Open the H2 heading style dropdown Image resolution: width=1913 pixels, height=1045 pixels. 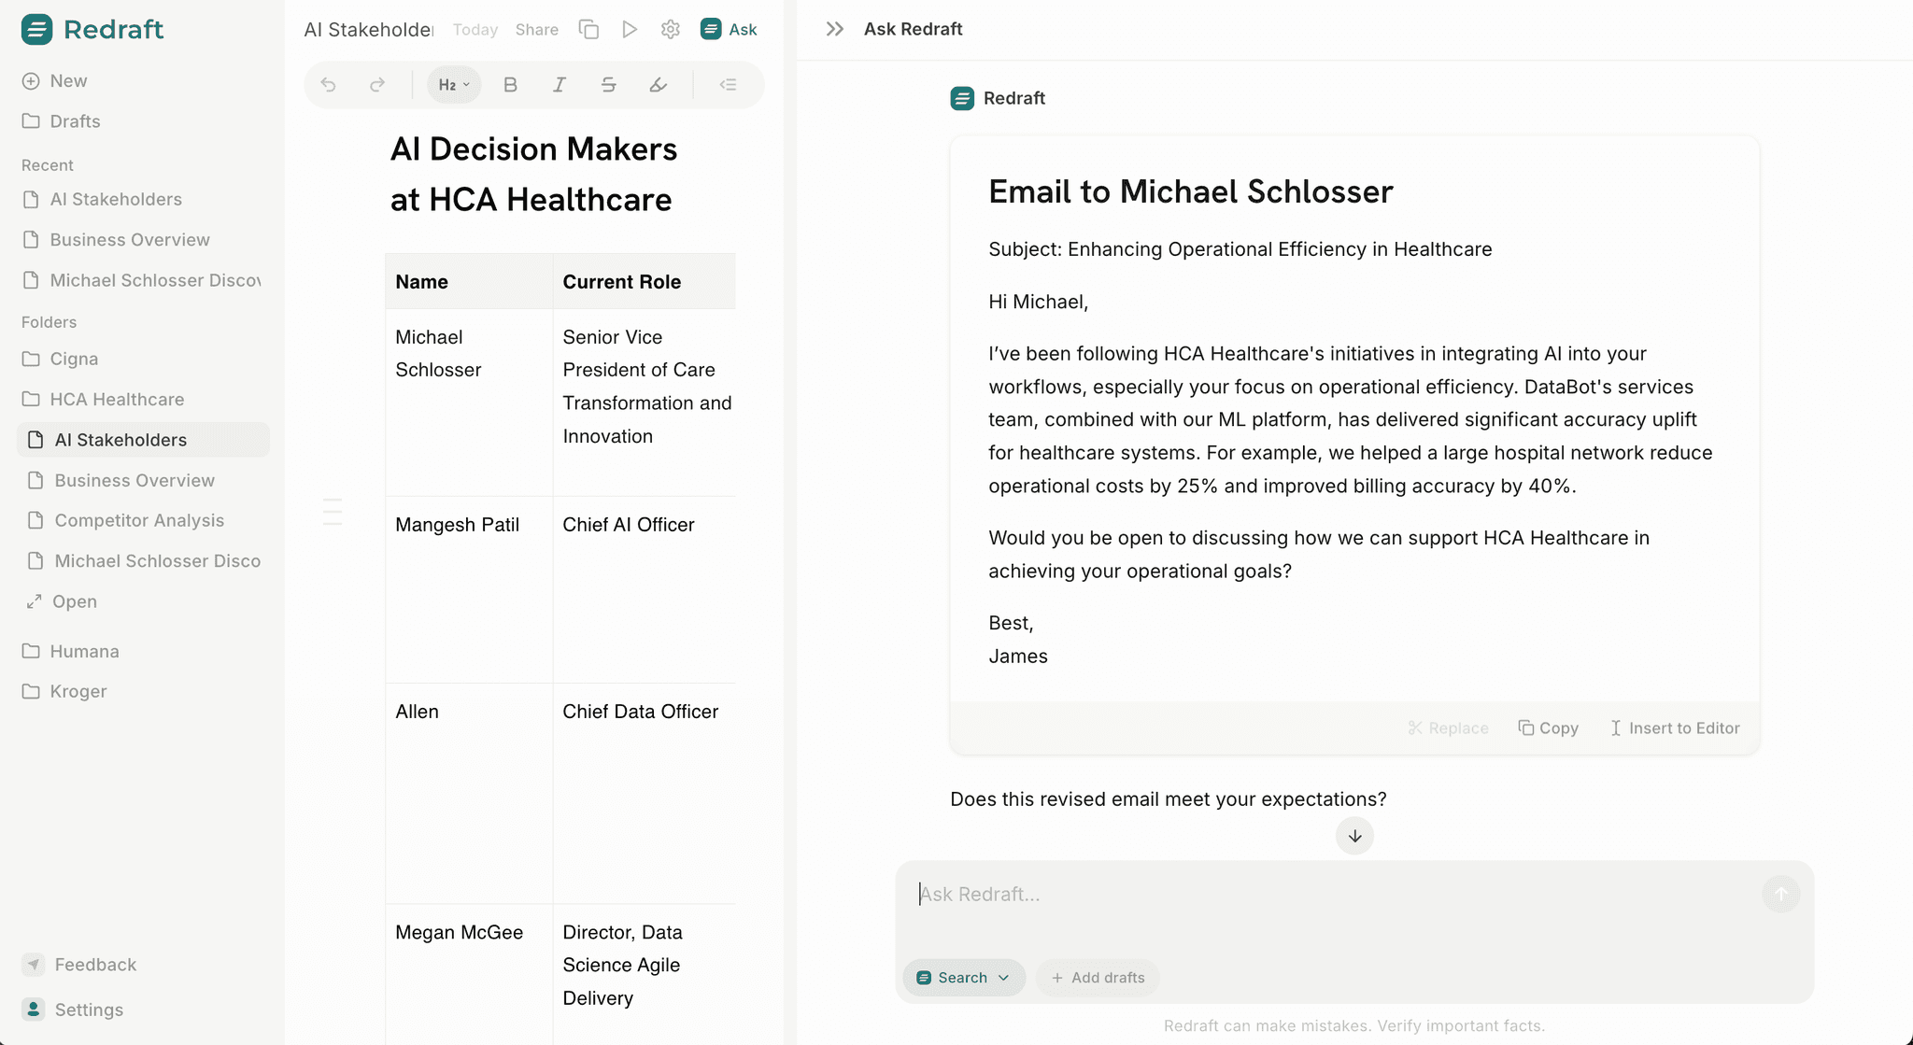coord(454,85)
